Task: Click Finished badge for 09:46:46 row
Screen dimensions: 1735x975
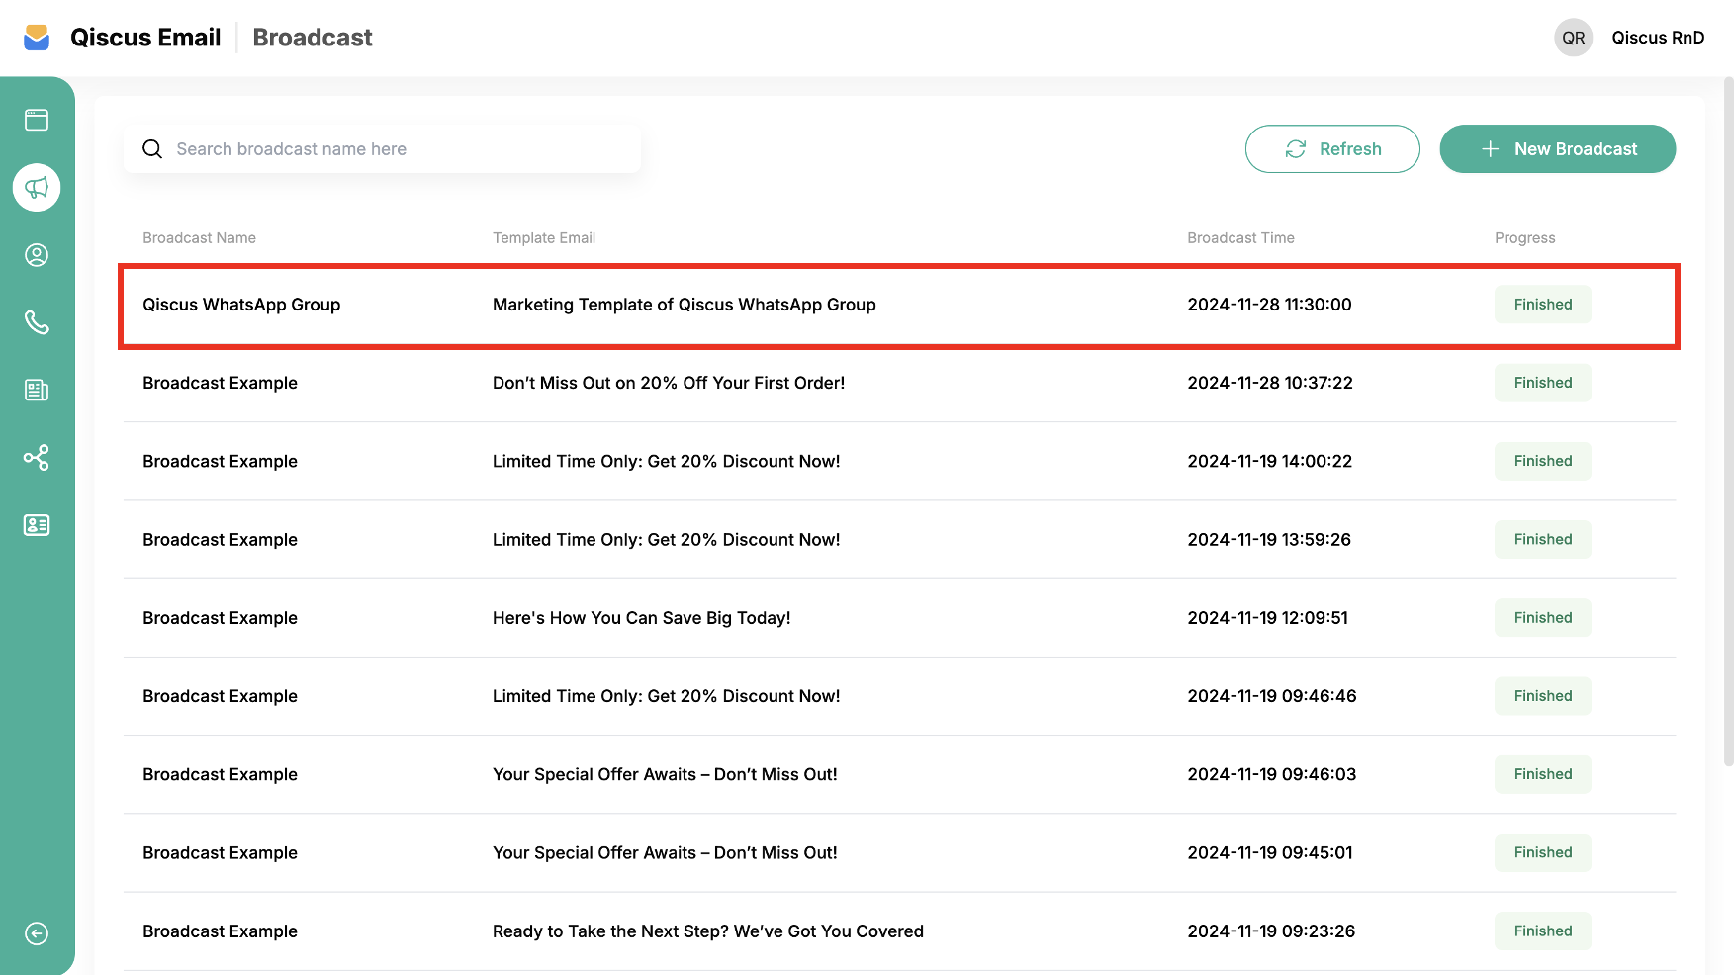Action: coord(1542,696)
